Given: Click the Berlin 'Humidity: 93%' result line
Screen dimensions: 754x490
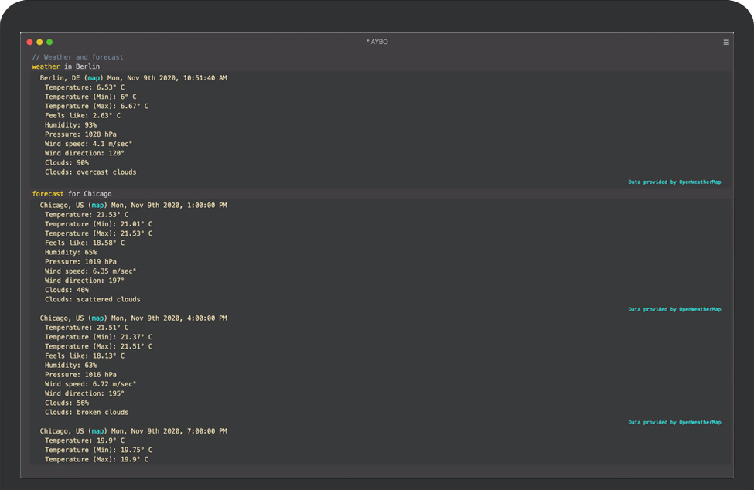Looking at the screenshot, I should point(70,125).
